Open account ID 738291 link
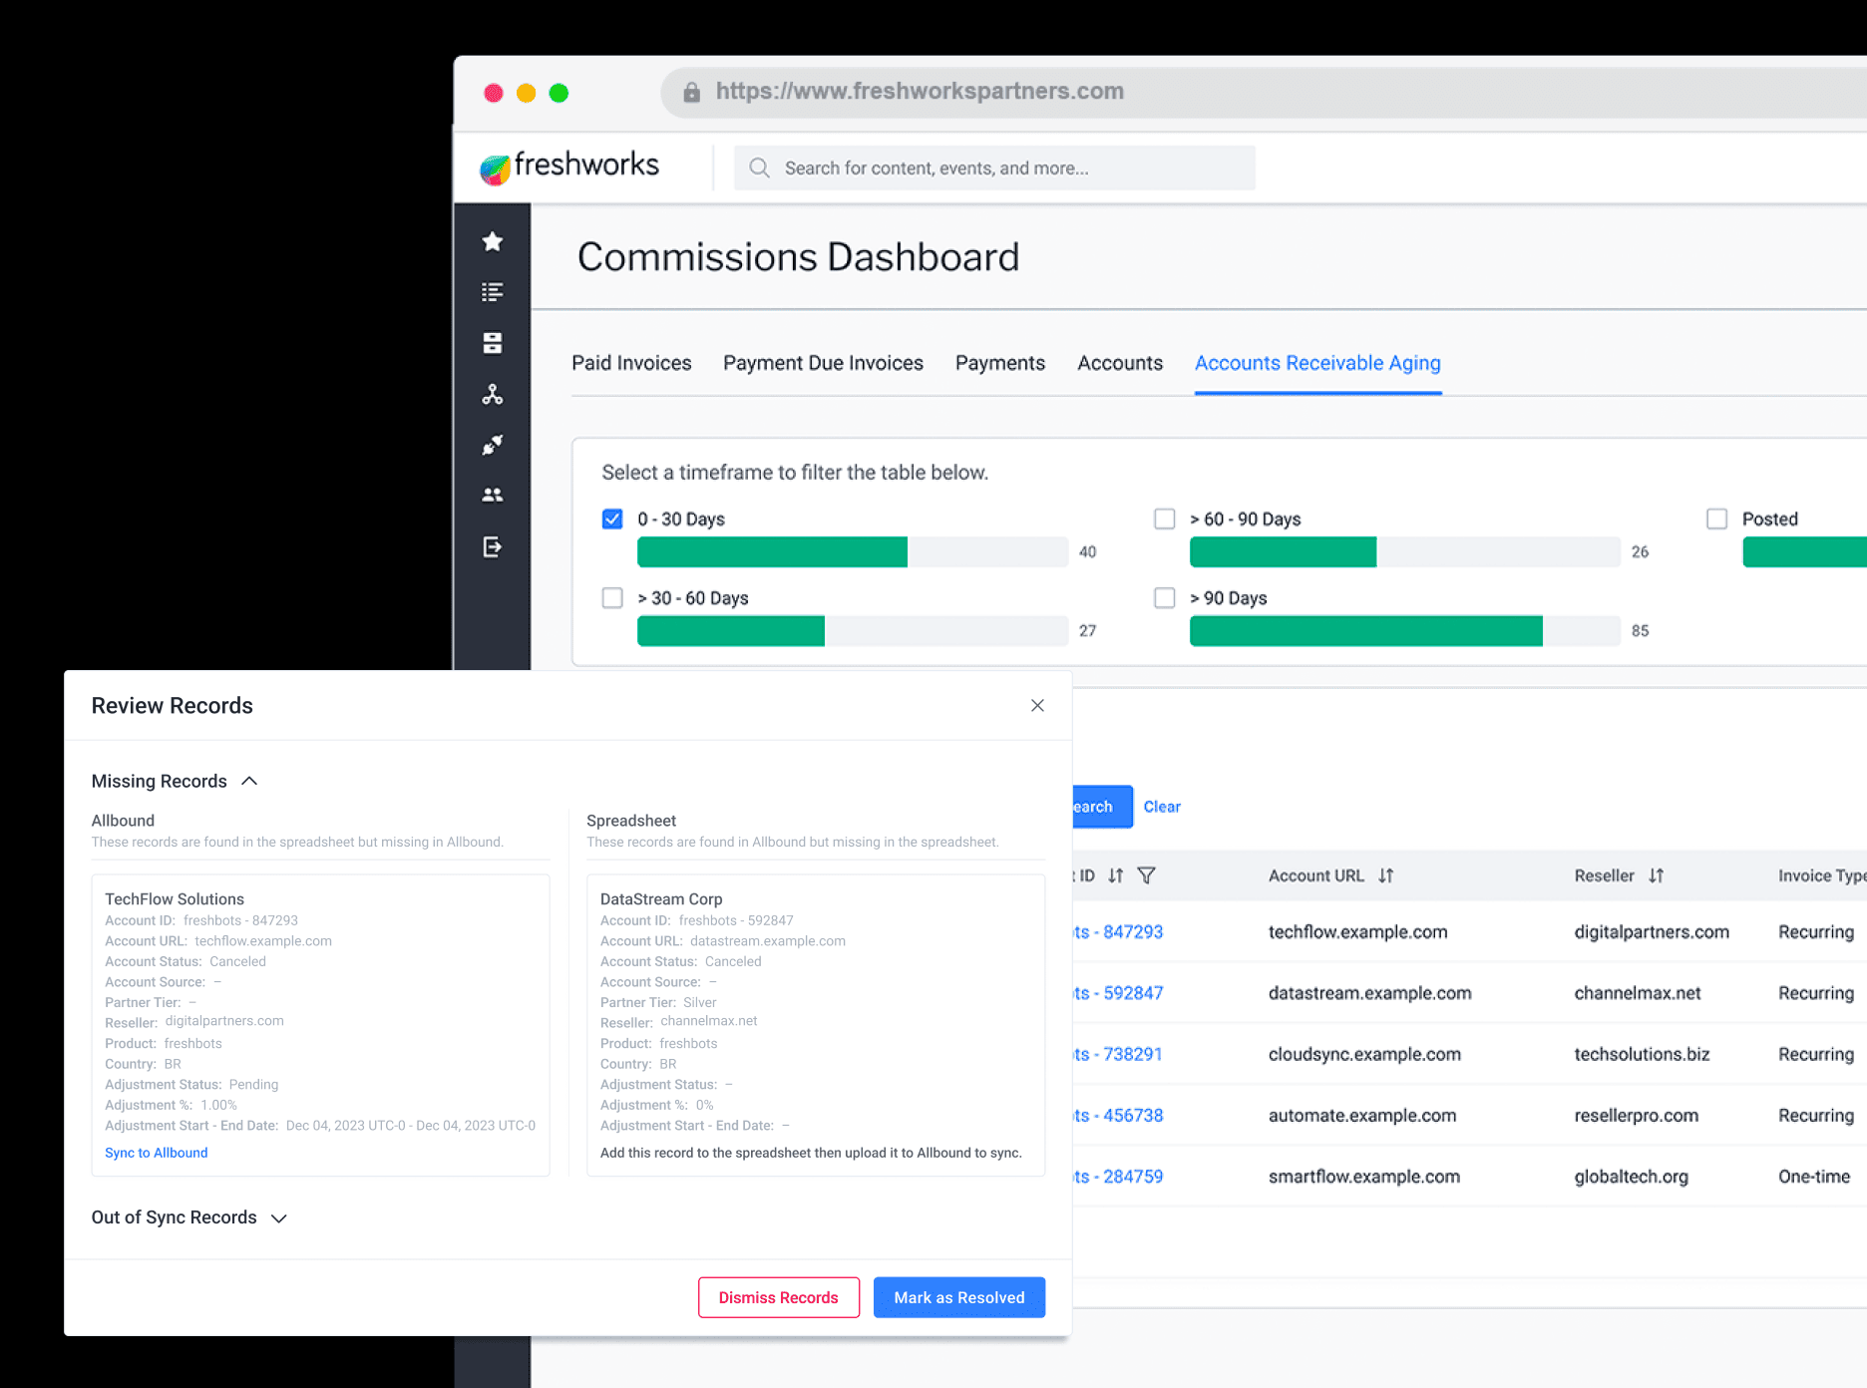The image size is (1867, 1388). (1118, 1054)
